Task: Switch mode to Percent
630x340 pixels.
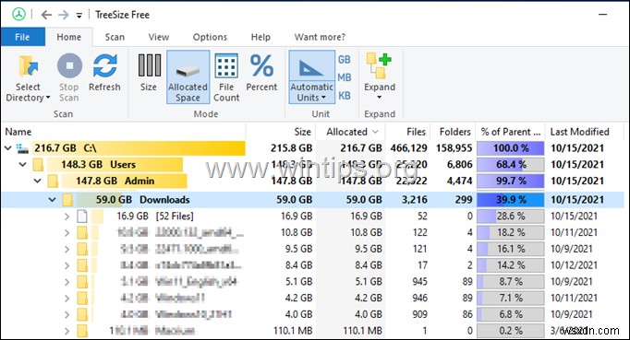Action: (x=261, y=73)
